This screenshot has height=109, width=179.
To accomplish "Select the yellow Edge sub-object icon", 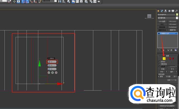I will click(x=164, y=58).
